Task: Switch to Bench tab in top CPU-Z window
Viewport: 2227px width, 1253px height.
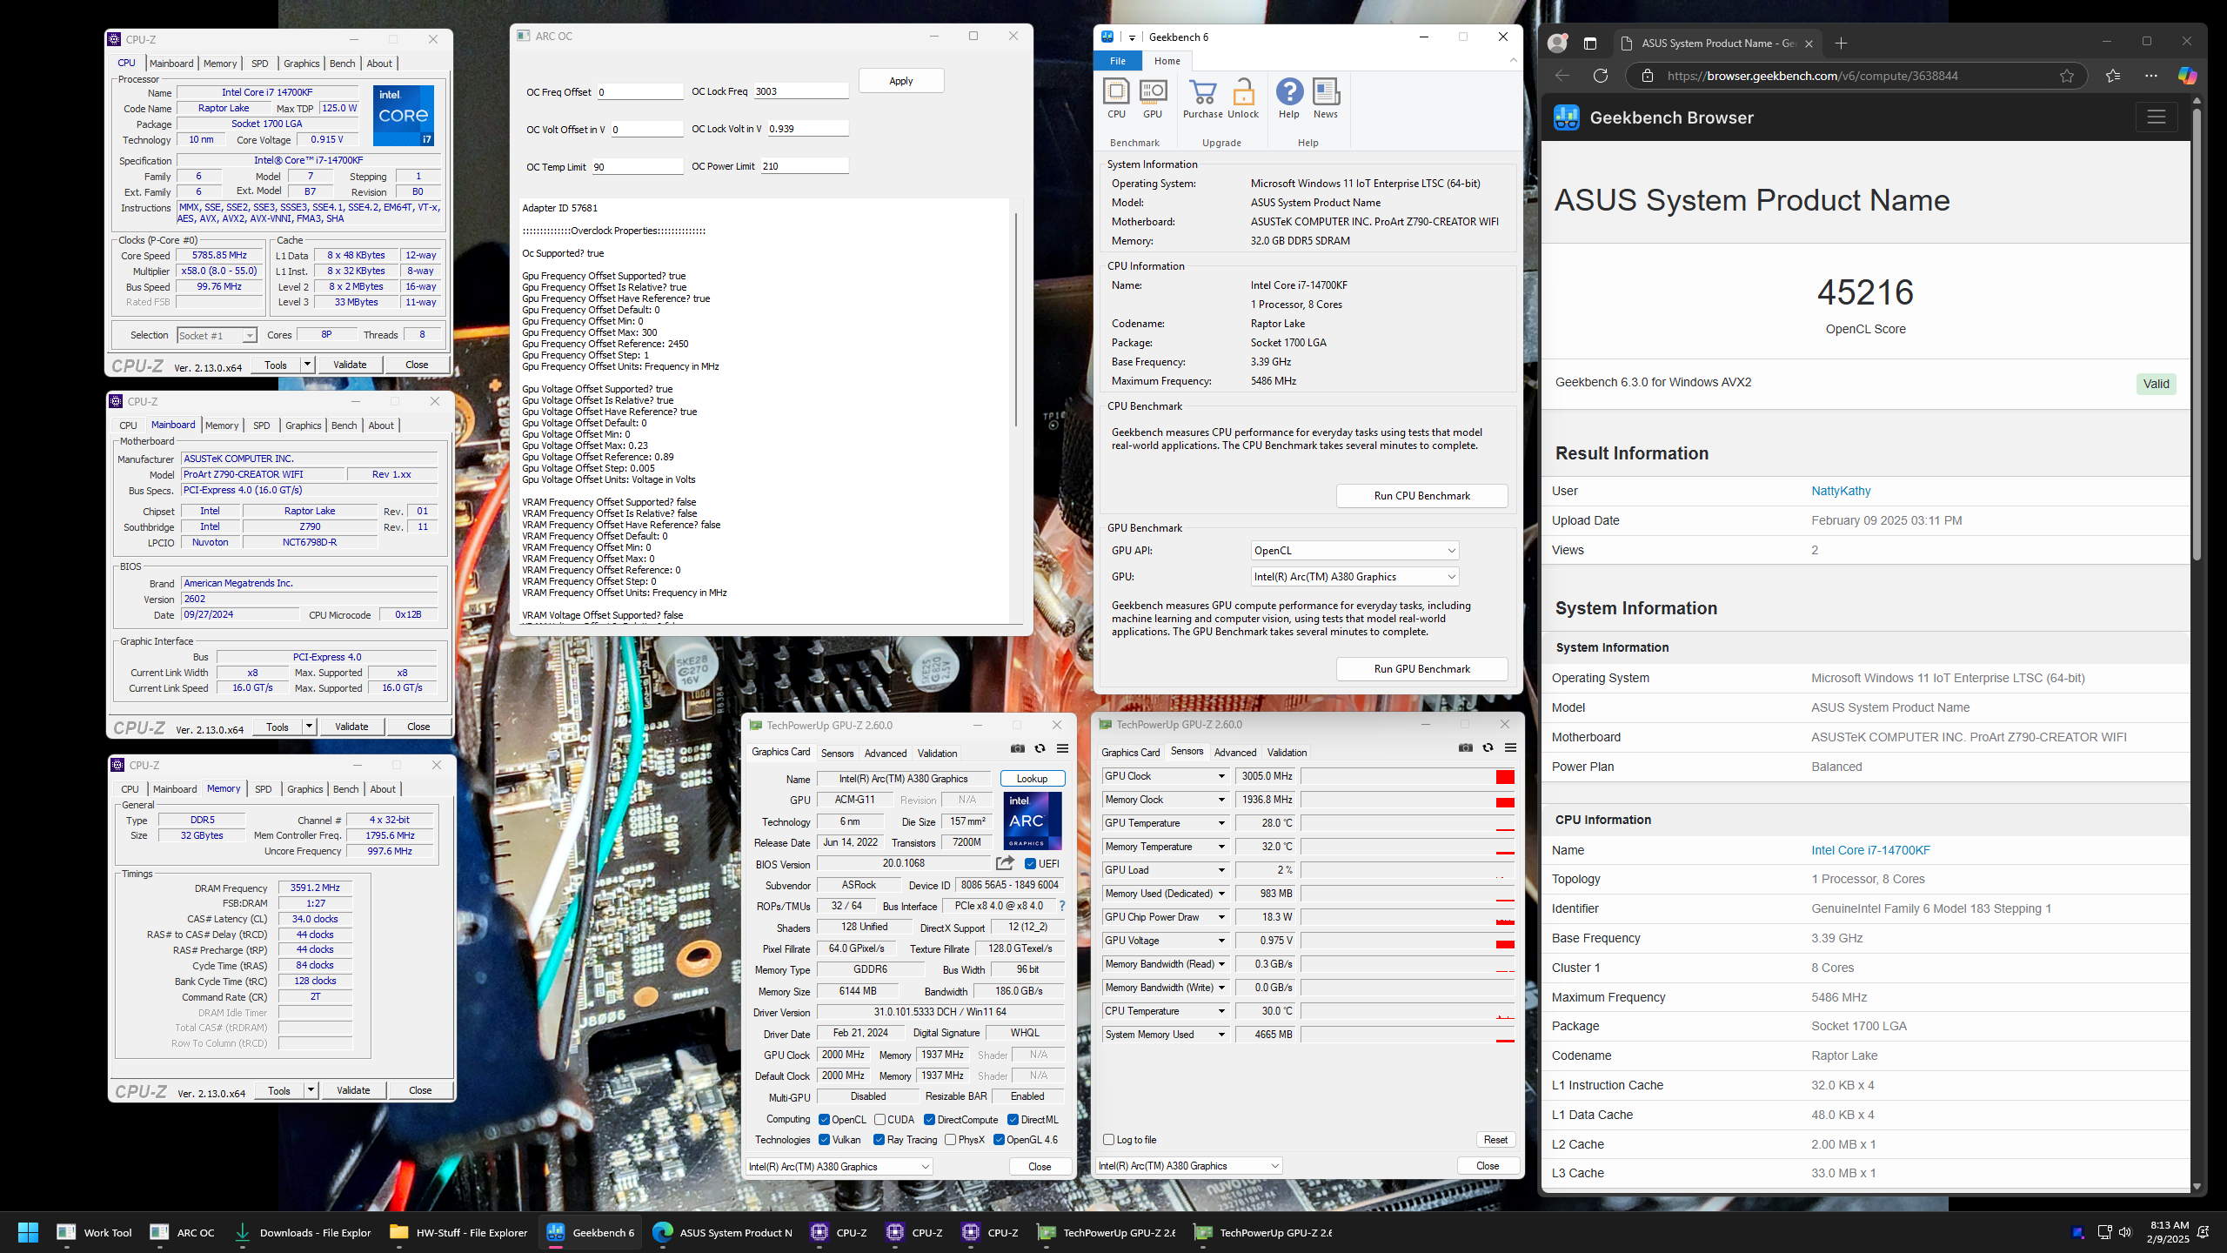Action: coord(342,64)
